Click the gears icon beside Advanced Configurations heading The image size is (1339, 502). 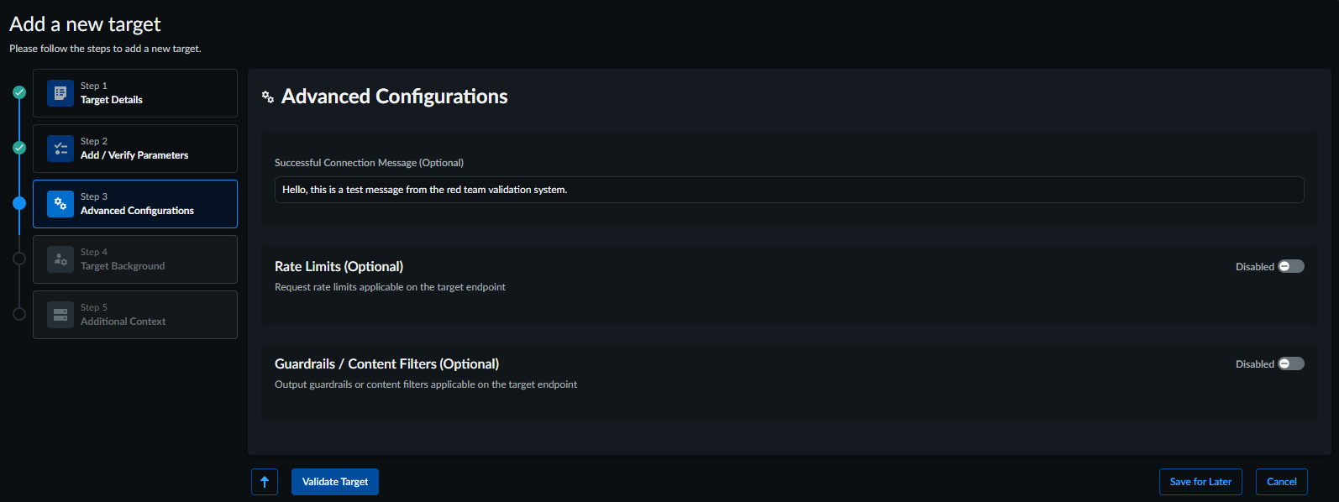(268, 97)
